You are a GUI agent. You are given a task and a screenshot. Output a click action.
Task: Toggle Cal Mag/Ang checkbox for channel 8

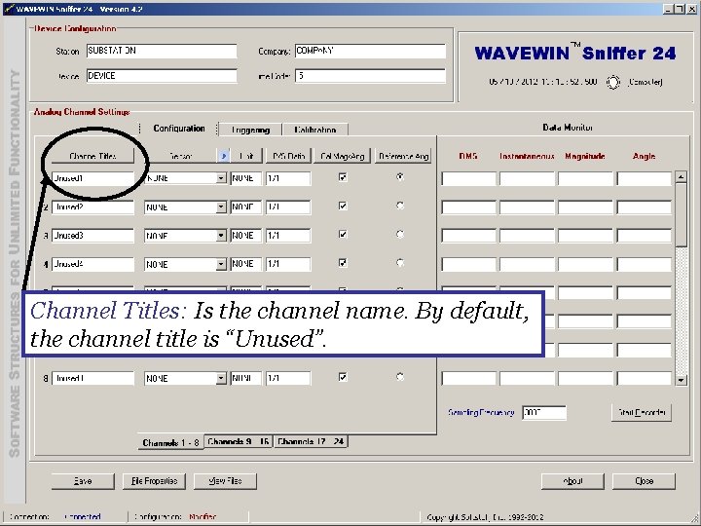[x=343, y=377]
